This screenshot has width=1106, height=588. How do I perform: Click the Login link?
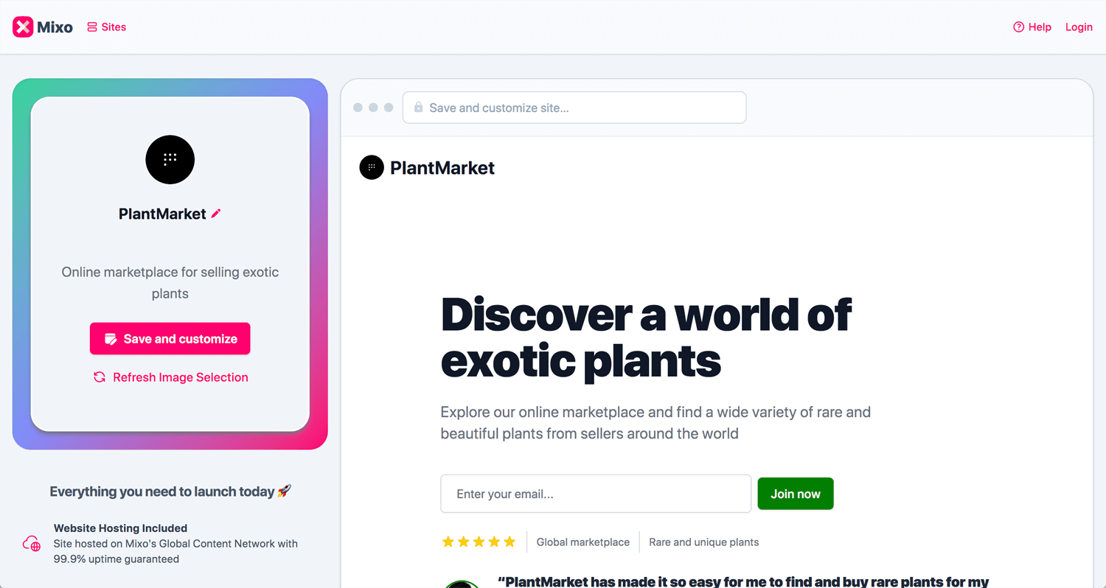pos(1079,27)
